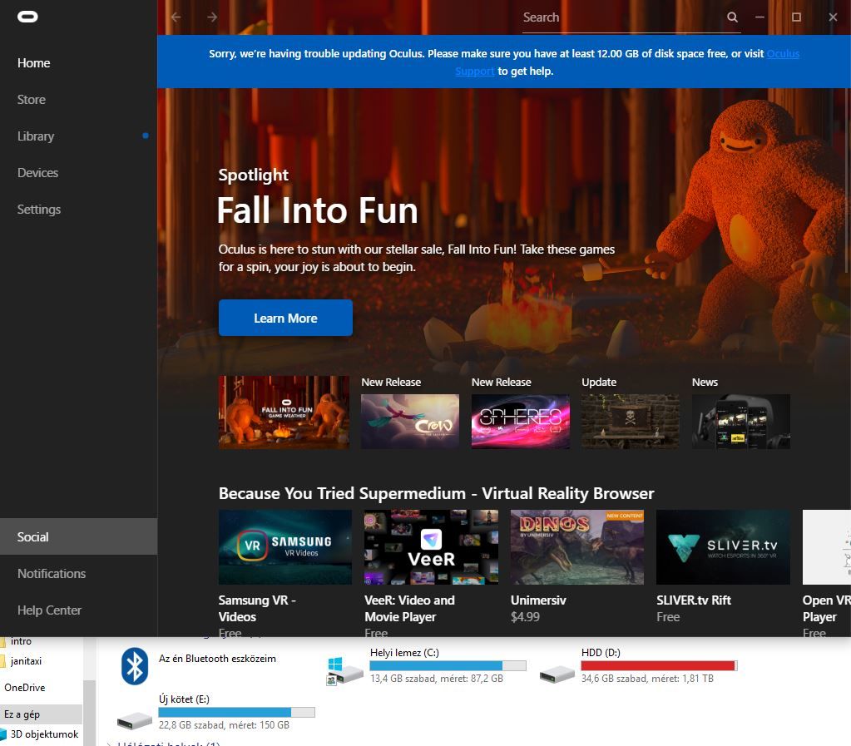Image resolution: width=851 pixels, height=746 pixels.
Task: Go forward with the right arrow
Action: click(x=212, y=17)
